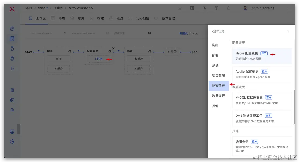299x162 pixels.
Task: Open the test flask sidebar icon
Action: tap(12, 49)
